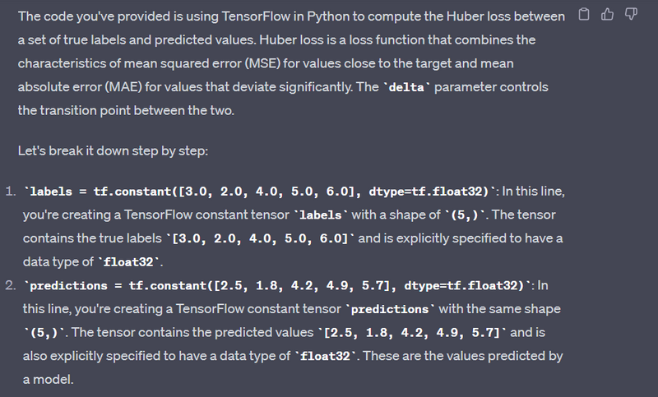Click the "Let's break it down step by step" line
The width and height of the screenshot is (658, 397).
tap(113, 151)
